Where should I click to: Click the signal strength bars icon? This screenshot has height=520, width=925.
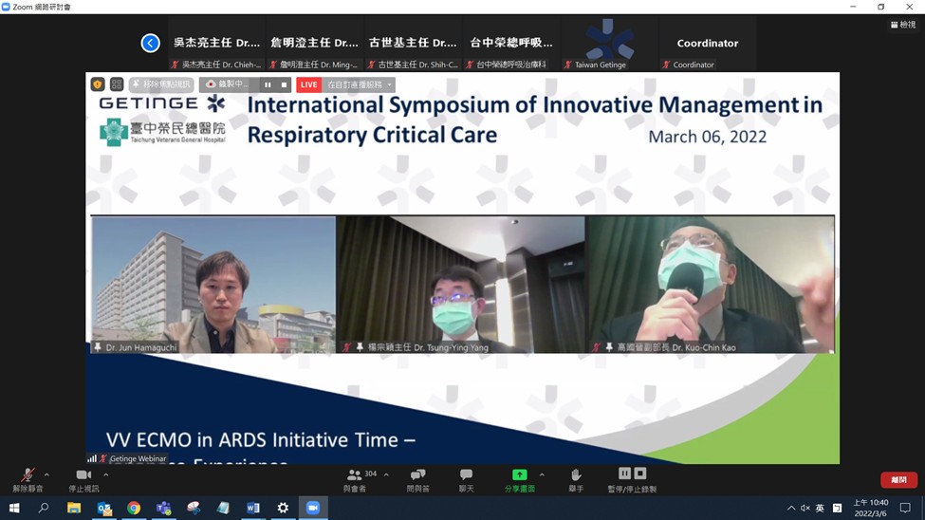pos(92,458)
